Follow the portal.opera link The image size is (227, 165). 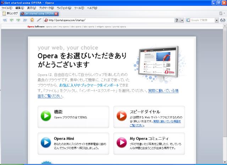(x=120, y=27)
